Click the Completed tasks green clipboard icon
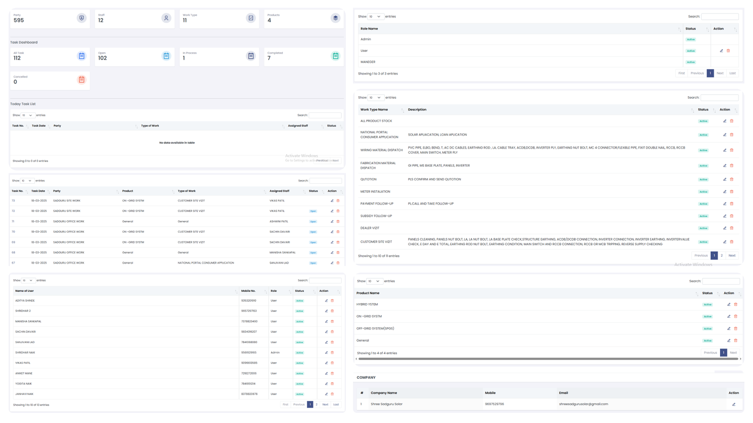Image resolution: width=753 pixels, height=423 pixels. click(x=336, y=56)
